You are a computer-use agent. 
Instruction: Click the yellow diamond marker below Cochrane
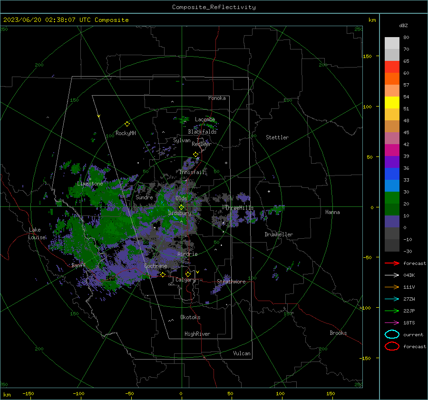[163, 274]
